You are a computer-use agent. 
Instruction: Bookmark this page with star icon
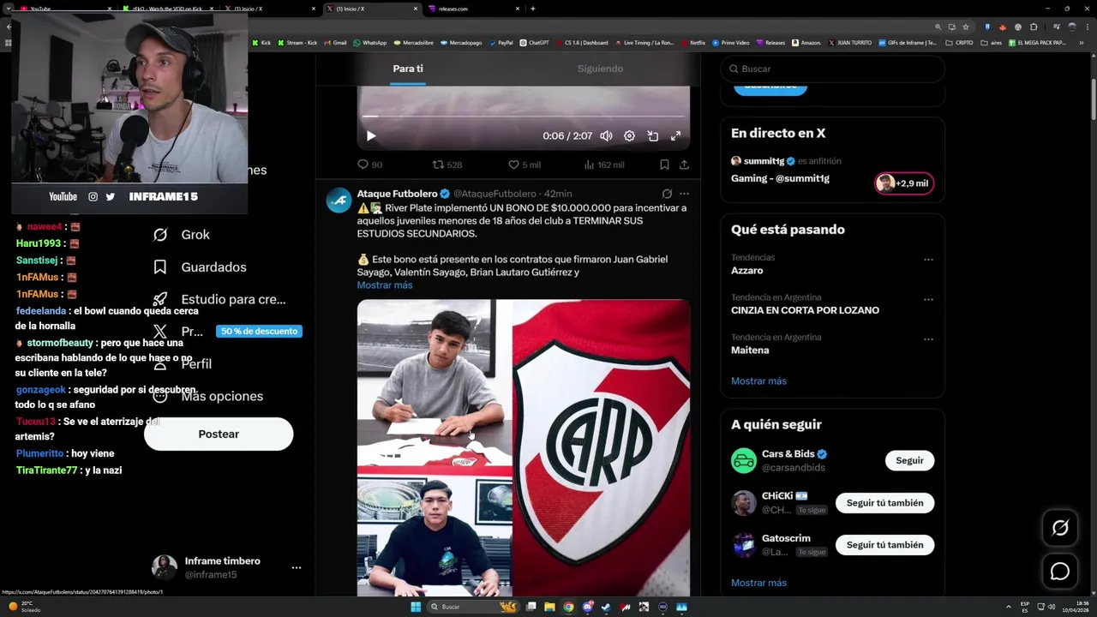(966, 27)
